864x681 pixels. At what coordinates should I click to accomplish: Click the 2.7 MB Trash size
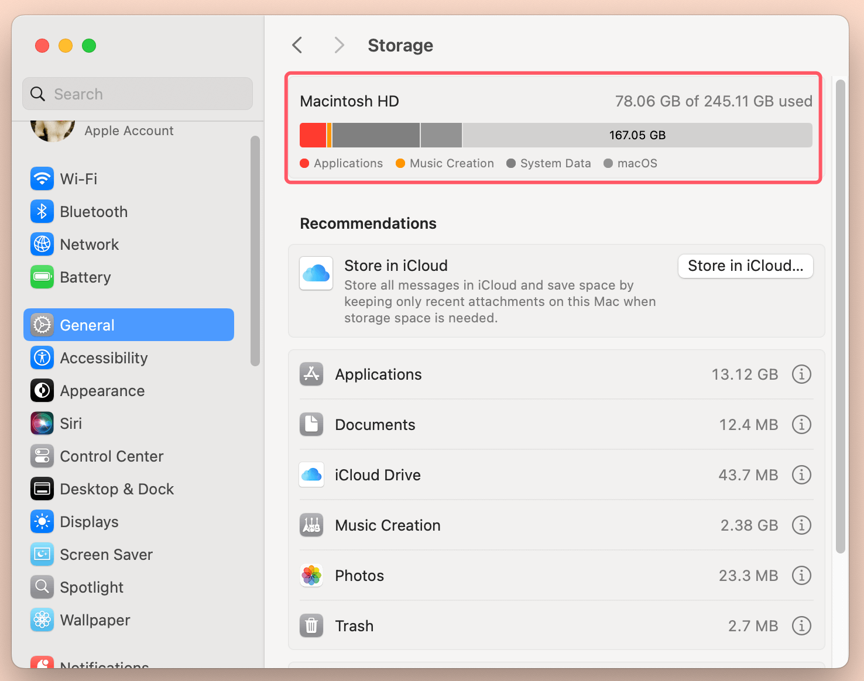click(753, 626)
